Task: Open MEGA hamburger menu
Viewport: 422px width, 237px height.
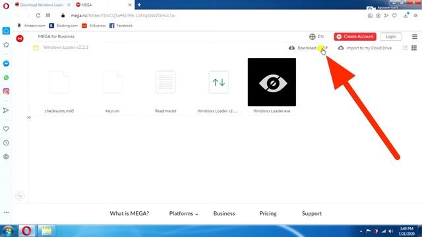Action: pos(415,37)
